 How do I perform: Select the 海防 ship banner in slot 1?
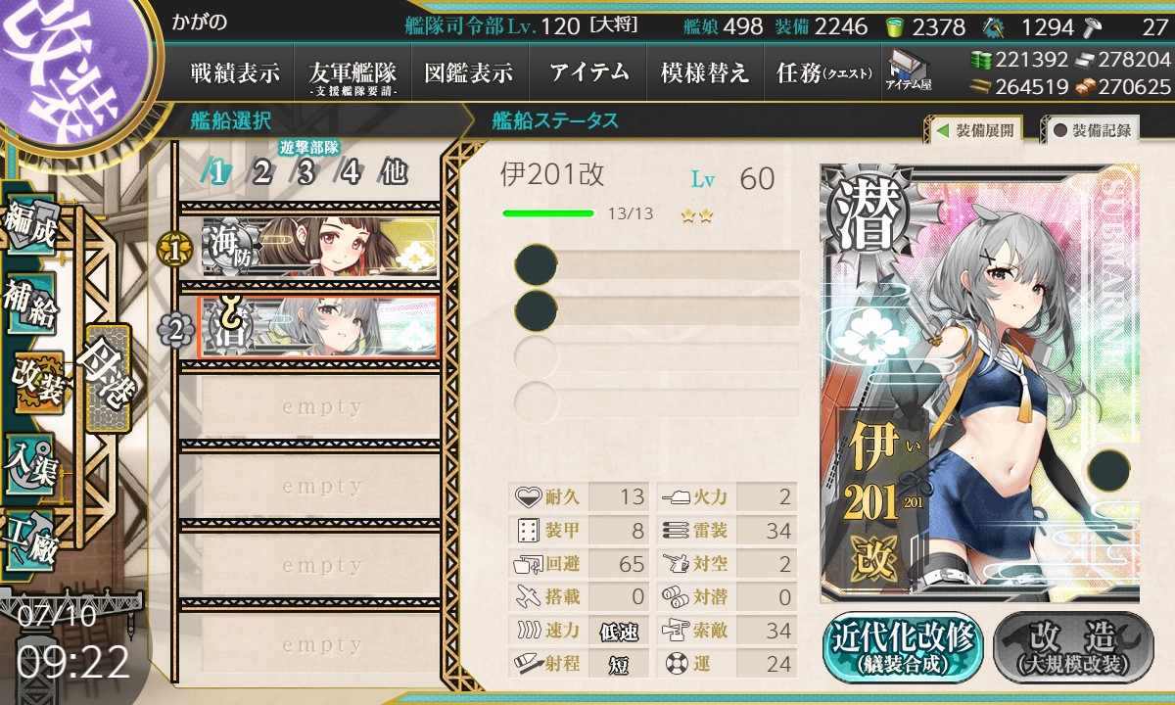click(x=320, y=249)
